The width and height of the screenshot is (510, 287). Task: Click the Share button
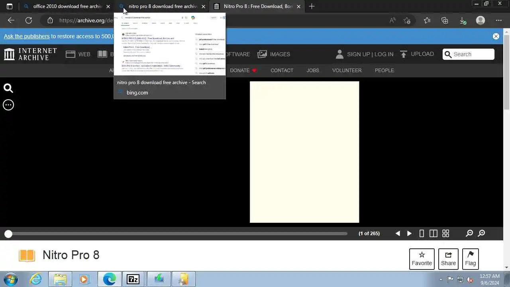click(448, 259)
